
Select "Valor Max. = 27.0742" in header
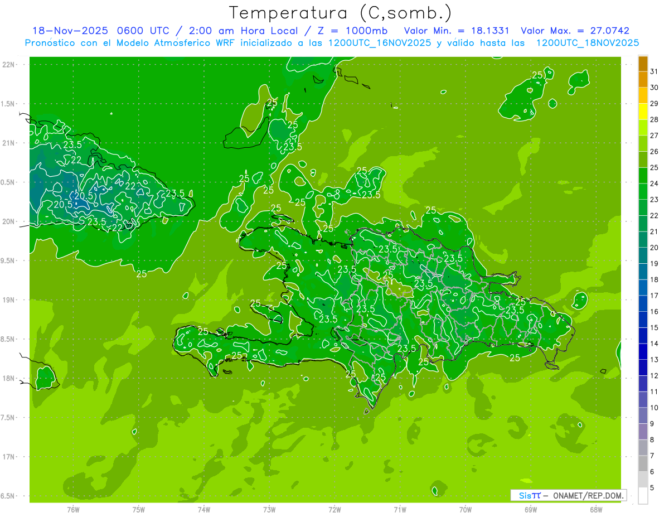[575, 31]
